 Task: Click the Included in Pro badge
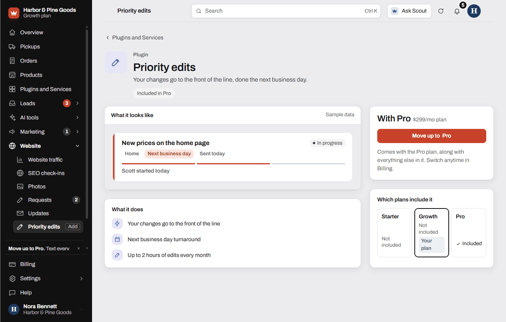pyautogui.click(x=154, y=93)
